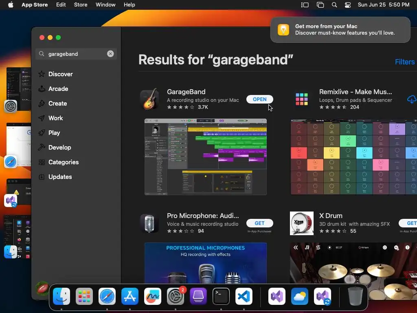Open Launchpad from the Dock
The height and width of the screenshot is (313, 417).
pos(84,296)
